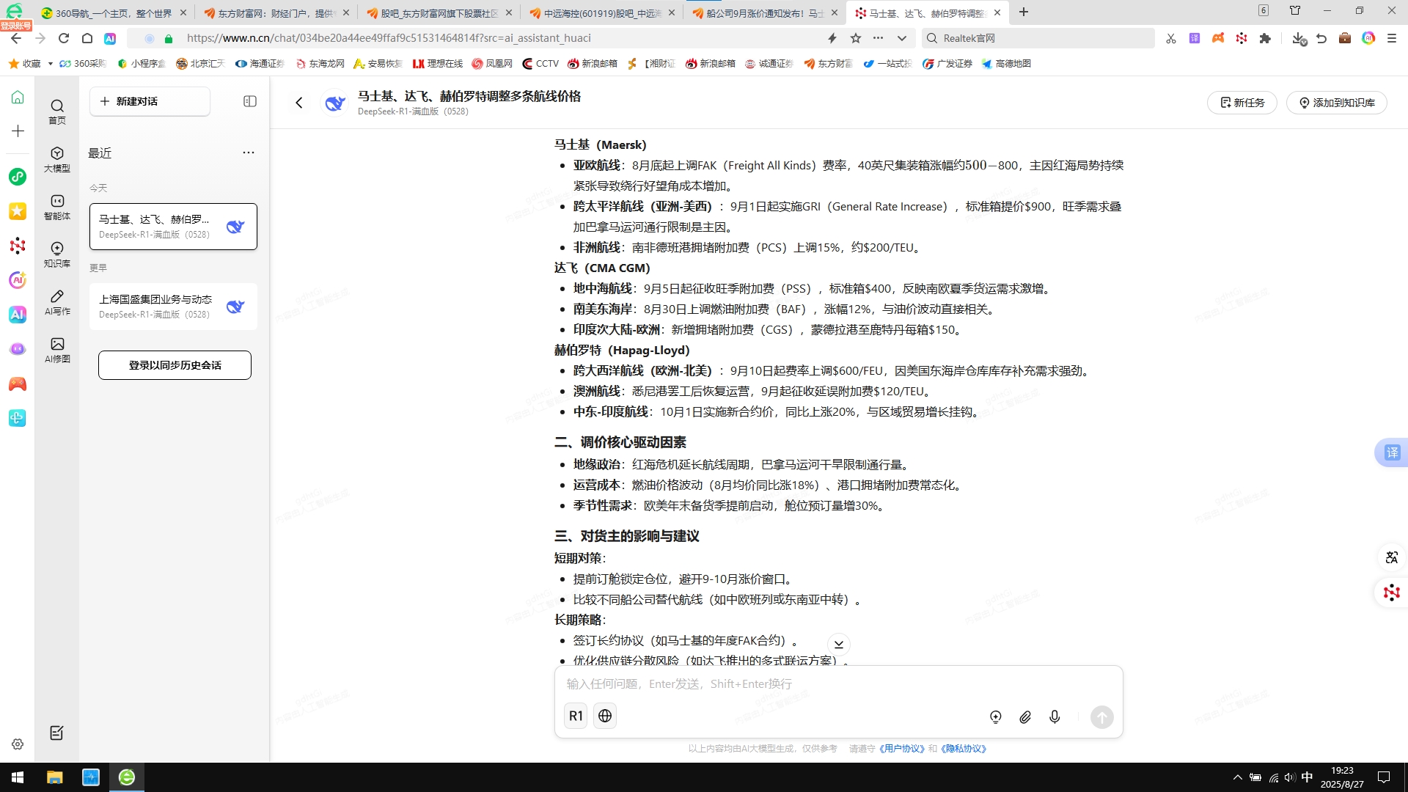Click 登录以同步历史会话 button
1408x792 pixels.
175,365
